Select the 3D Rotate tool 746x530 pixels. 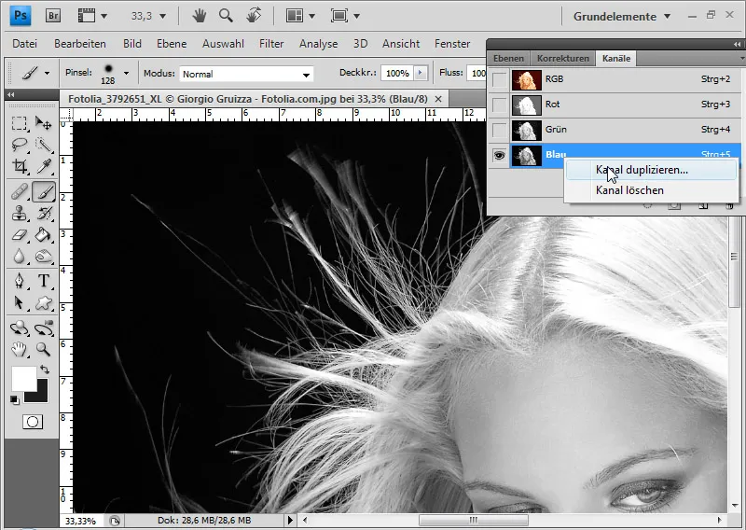[20, 328]
